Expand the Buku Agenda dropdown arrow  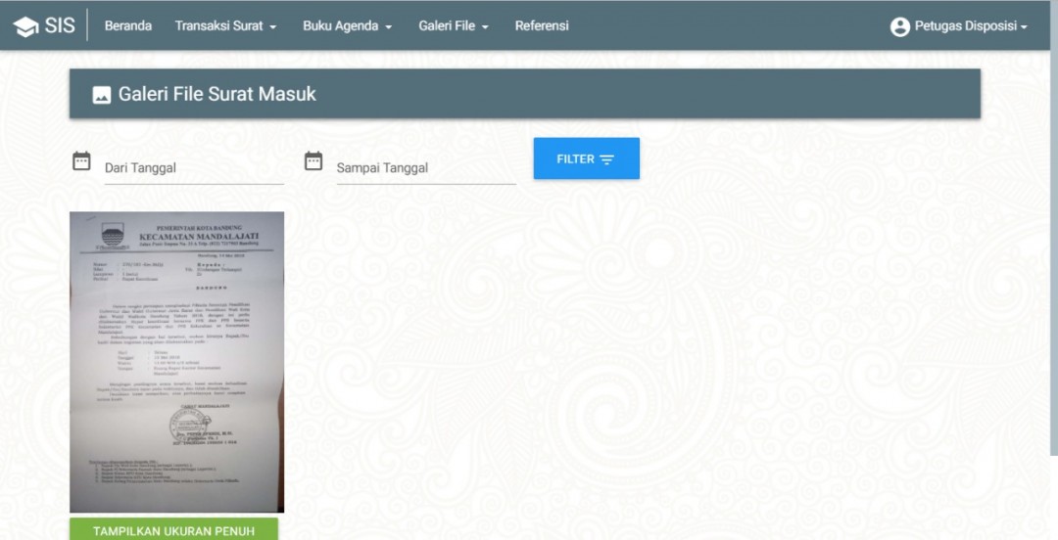click(389, 27)
